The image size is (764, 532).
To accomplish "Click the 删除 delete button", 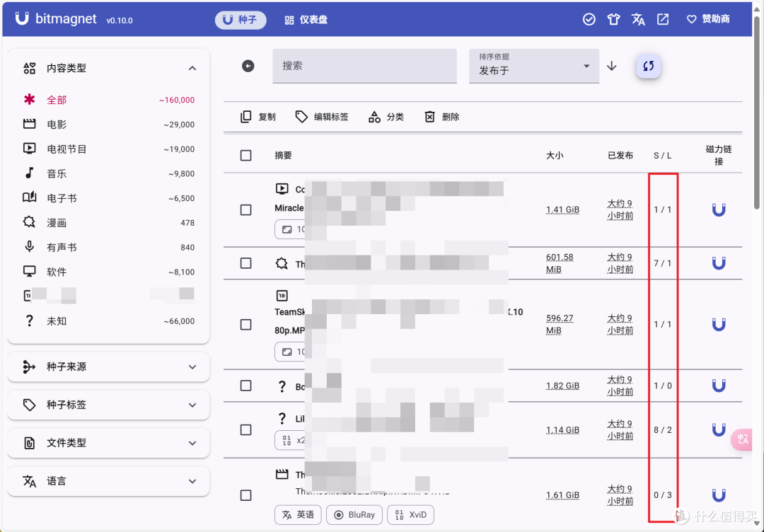I will click(442, 117).
